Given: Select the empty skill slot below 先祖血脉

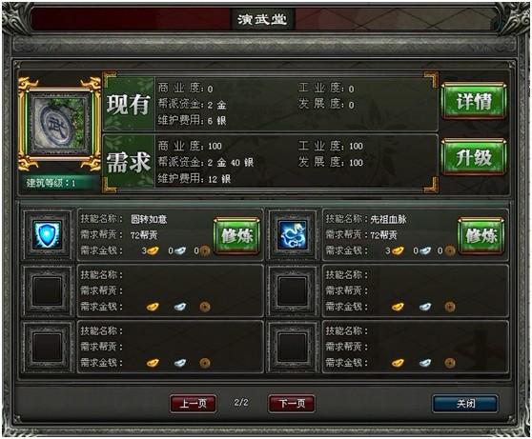Looking at the screenshot, I should pos(293,291).
